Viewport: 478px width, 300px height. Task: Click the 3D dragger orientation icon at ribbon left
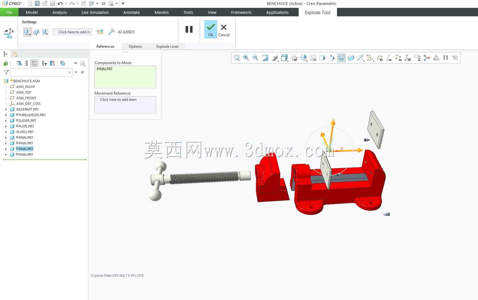coord(9,33)
